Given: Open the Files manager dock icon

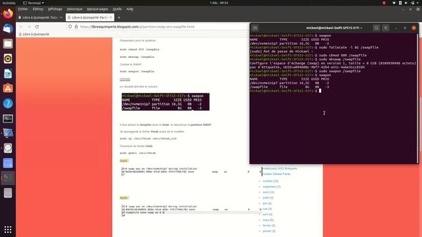Looking at the screenshot, I should pos(8,43).
